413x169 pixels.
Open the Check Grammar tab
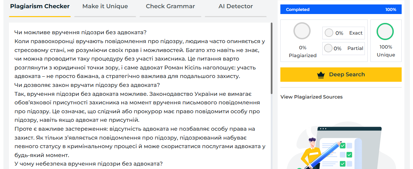(x=170, y=6)
